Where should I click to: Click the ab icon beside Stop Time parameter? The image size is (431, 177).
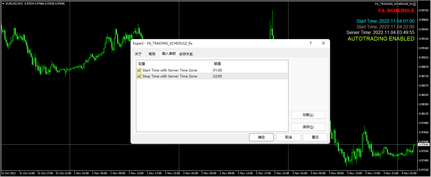point(139,76)
